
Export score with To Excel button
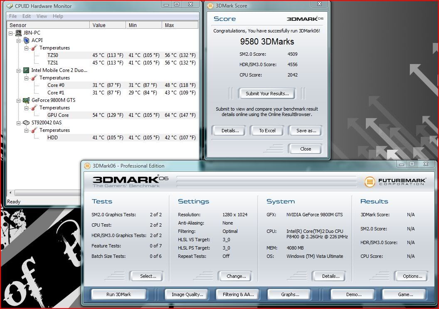267,131
